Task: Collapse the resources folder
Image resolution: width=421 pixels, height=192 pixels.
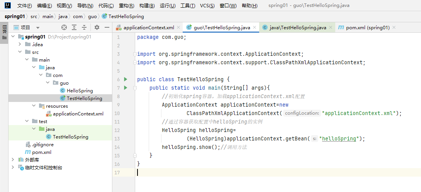Action: [x=34, y=106]
